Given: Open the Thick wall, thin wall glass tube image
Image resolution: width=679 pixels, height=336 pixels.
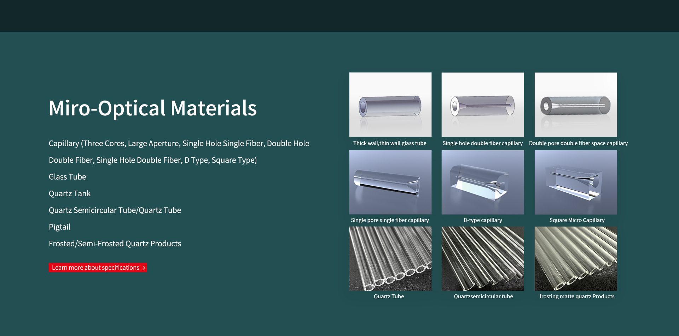Looking at the screenshot, I should pos(390,105).
